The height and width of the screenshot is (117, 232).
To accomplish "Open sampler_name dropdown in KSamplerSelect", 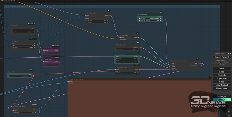I will (x=127, y=50).
